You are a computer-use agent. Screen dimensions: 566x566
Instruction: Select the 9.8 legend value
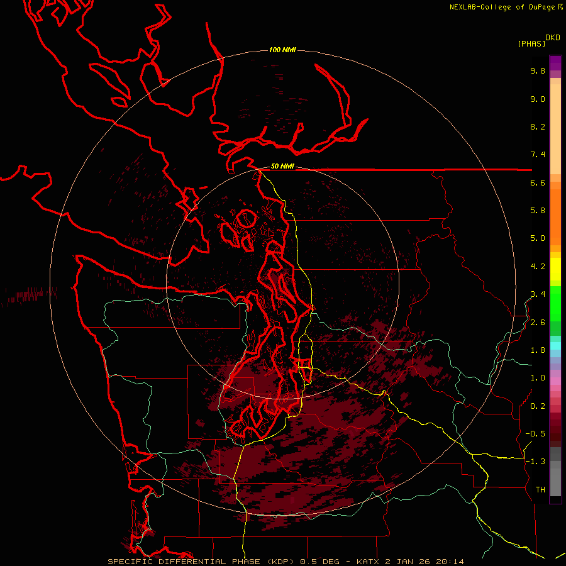[538, 71]
